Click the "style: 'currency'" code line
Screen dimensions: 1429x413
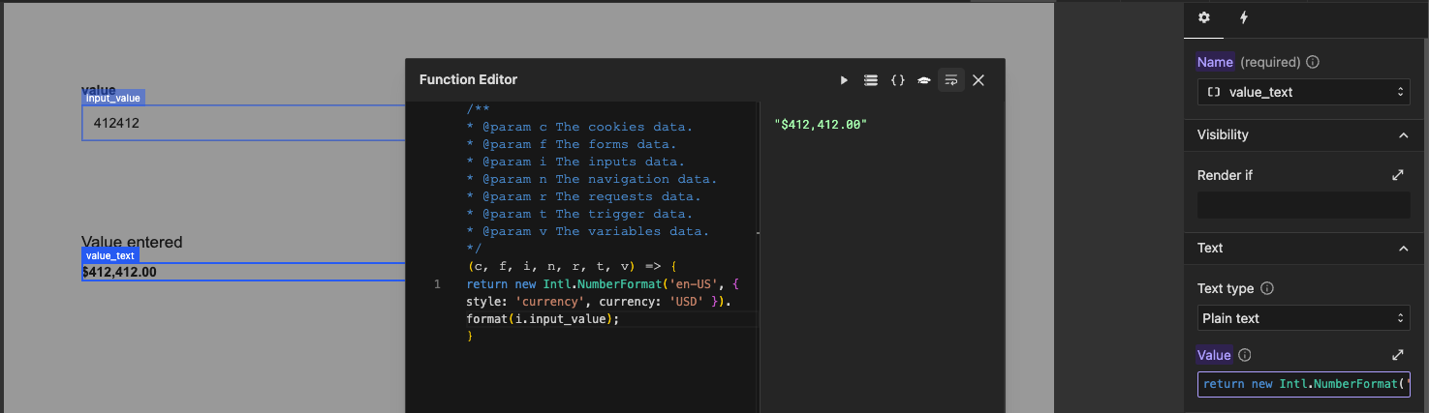(x=599, y=302)
